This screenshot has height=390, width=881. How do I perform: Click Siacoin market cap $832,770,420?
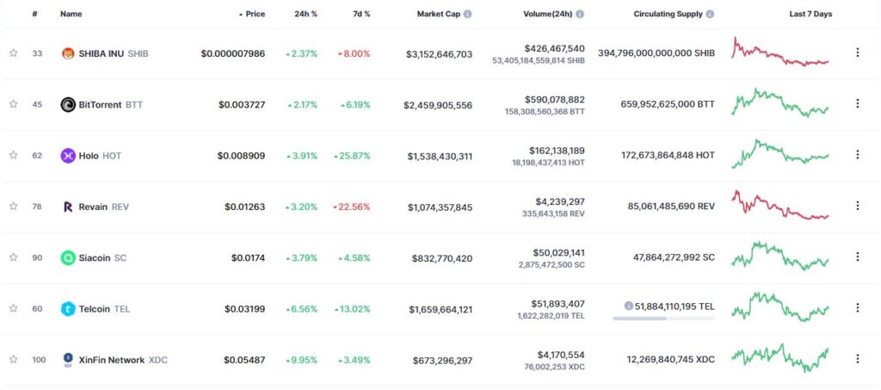(x=442, y=258)
